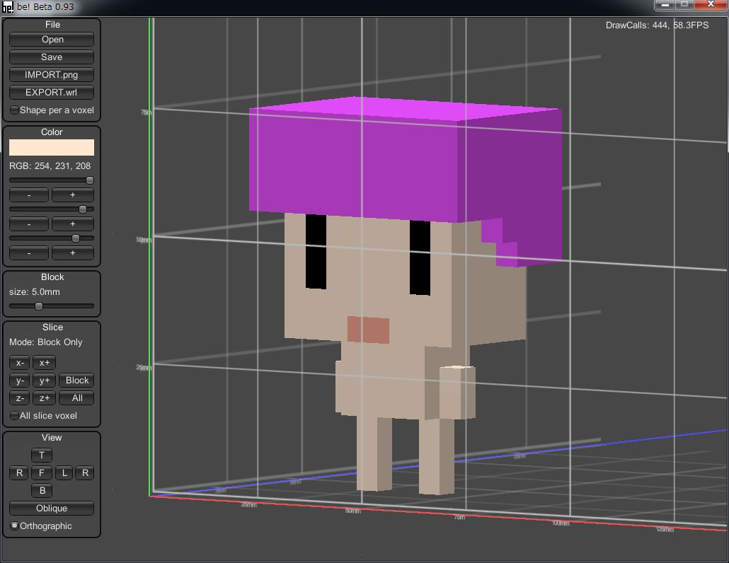Set slice mode to Block

tap(77, 381)
